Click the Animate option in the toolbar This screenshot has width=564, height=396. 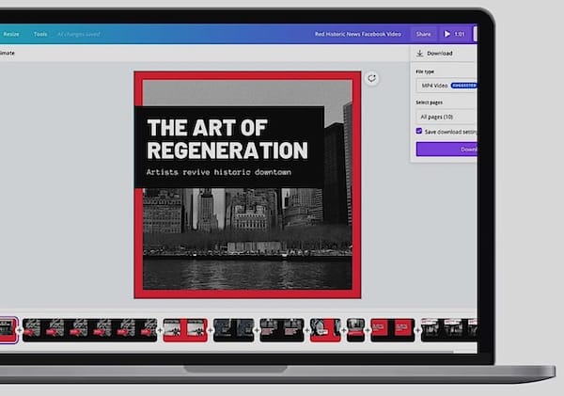(8, 53)
